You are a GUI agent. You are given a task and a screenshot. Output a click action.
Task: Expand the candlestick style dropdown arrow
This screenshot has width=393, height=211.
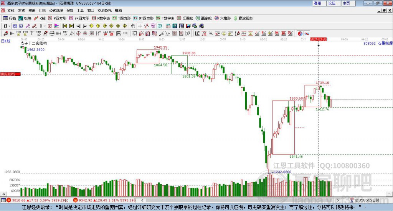[x=45, y=26]
